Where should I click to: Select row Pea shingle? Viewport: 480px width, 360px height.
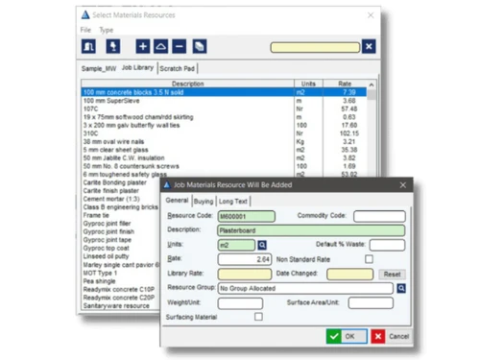[x=121, y=281]
